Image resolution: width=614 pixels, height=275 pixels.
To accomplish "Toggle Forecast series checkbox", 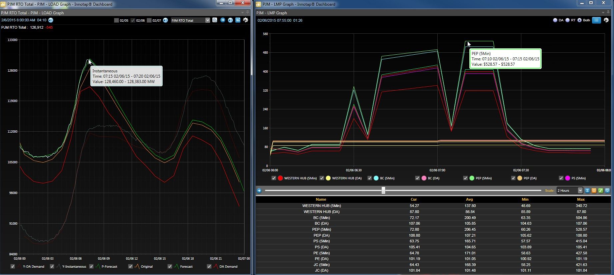I will click(x=170, y=266).
